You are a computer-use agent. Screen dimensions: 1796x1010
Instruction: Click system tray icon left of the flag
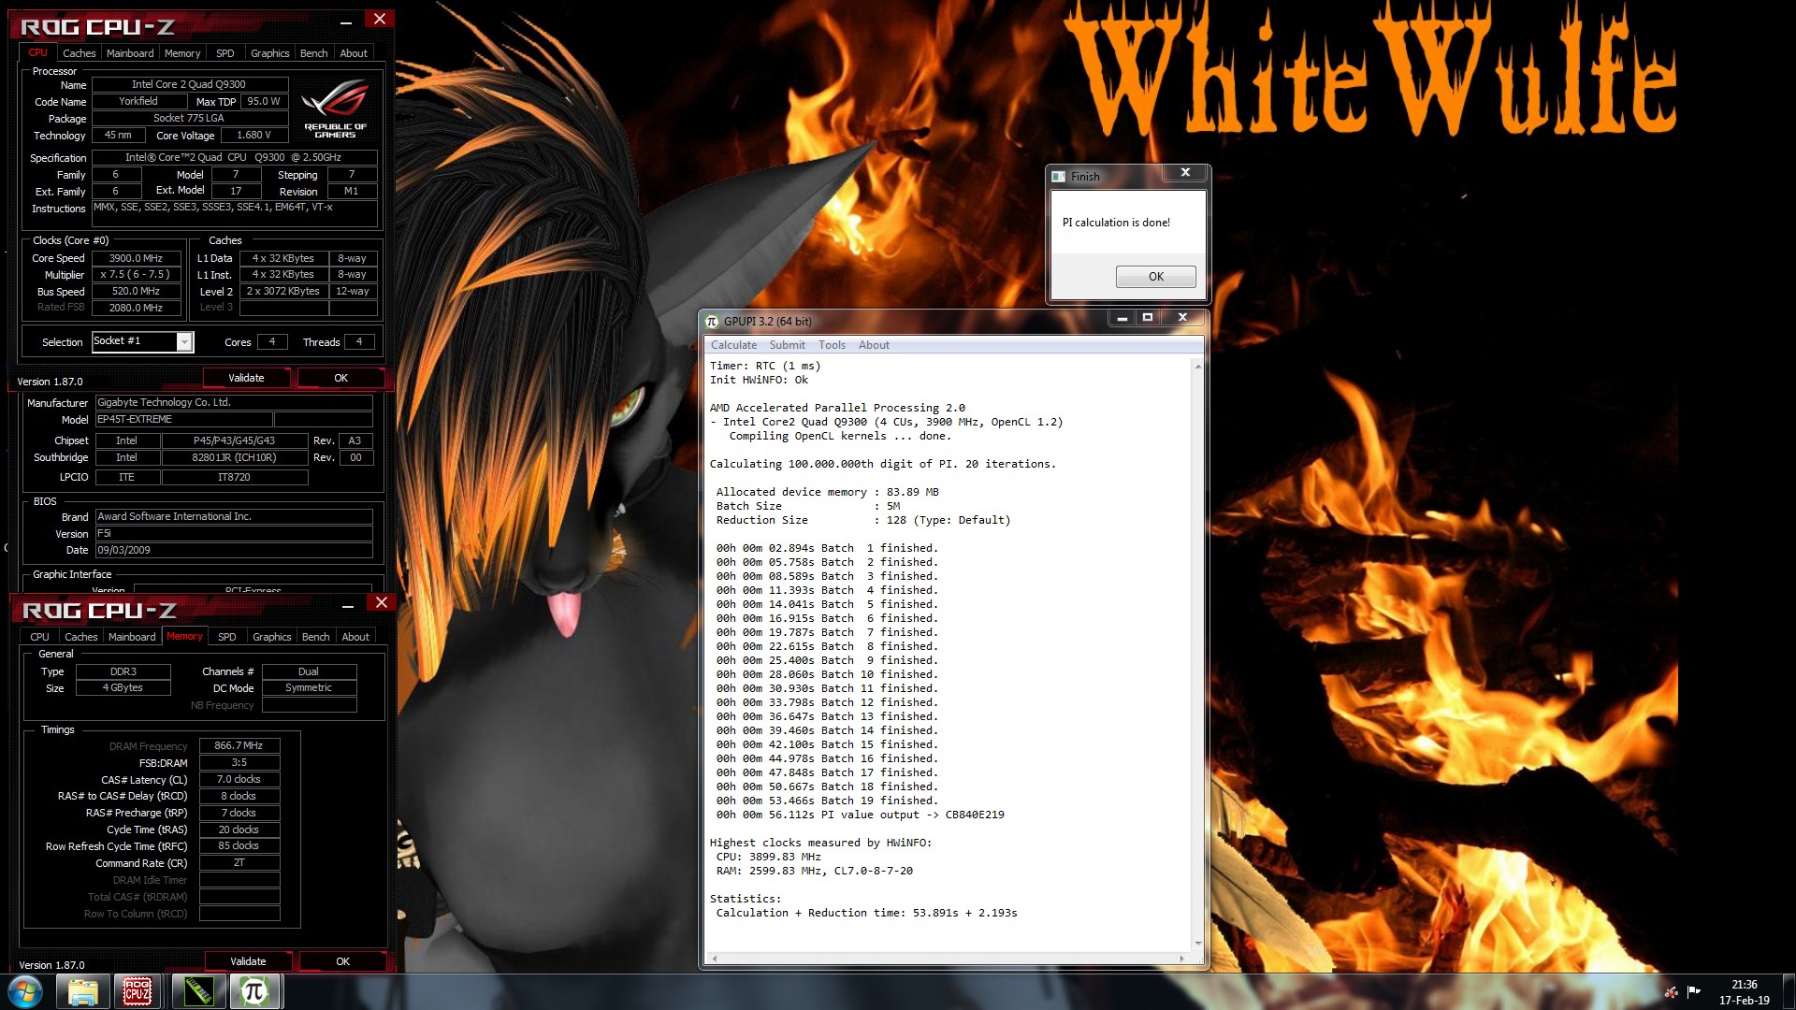[1671, 992]
